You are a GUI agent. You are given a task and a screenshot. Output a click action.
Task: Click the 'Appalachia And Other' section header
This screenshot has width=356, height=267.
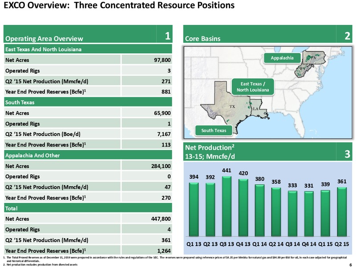[x=88, y=155]
